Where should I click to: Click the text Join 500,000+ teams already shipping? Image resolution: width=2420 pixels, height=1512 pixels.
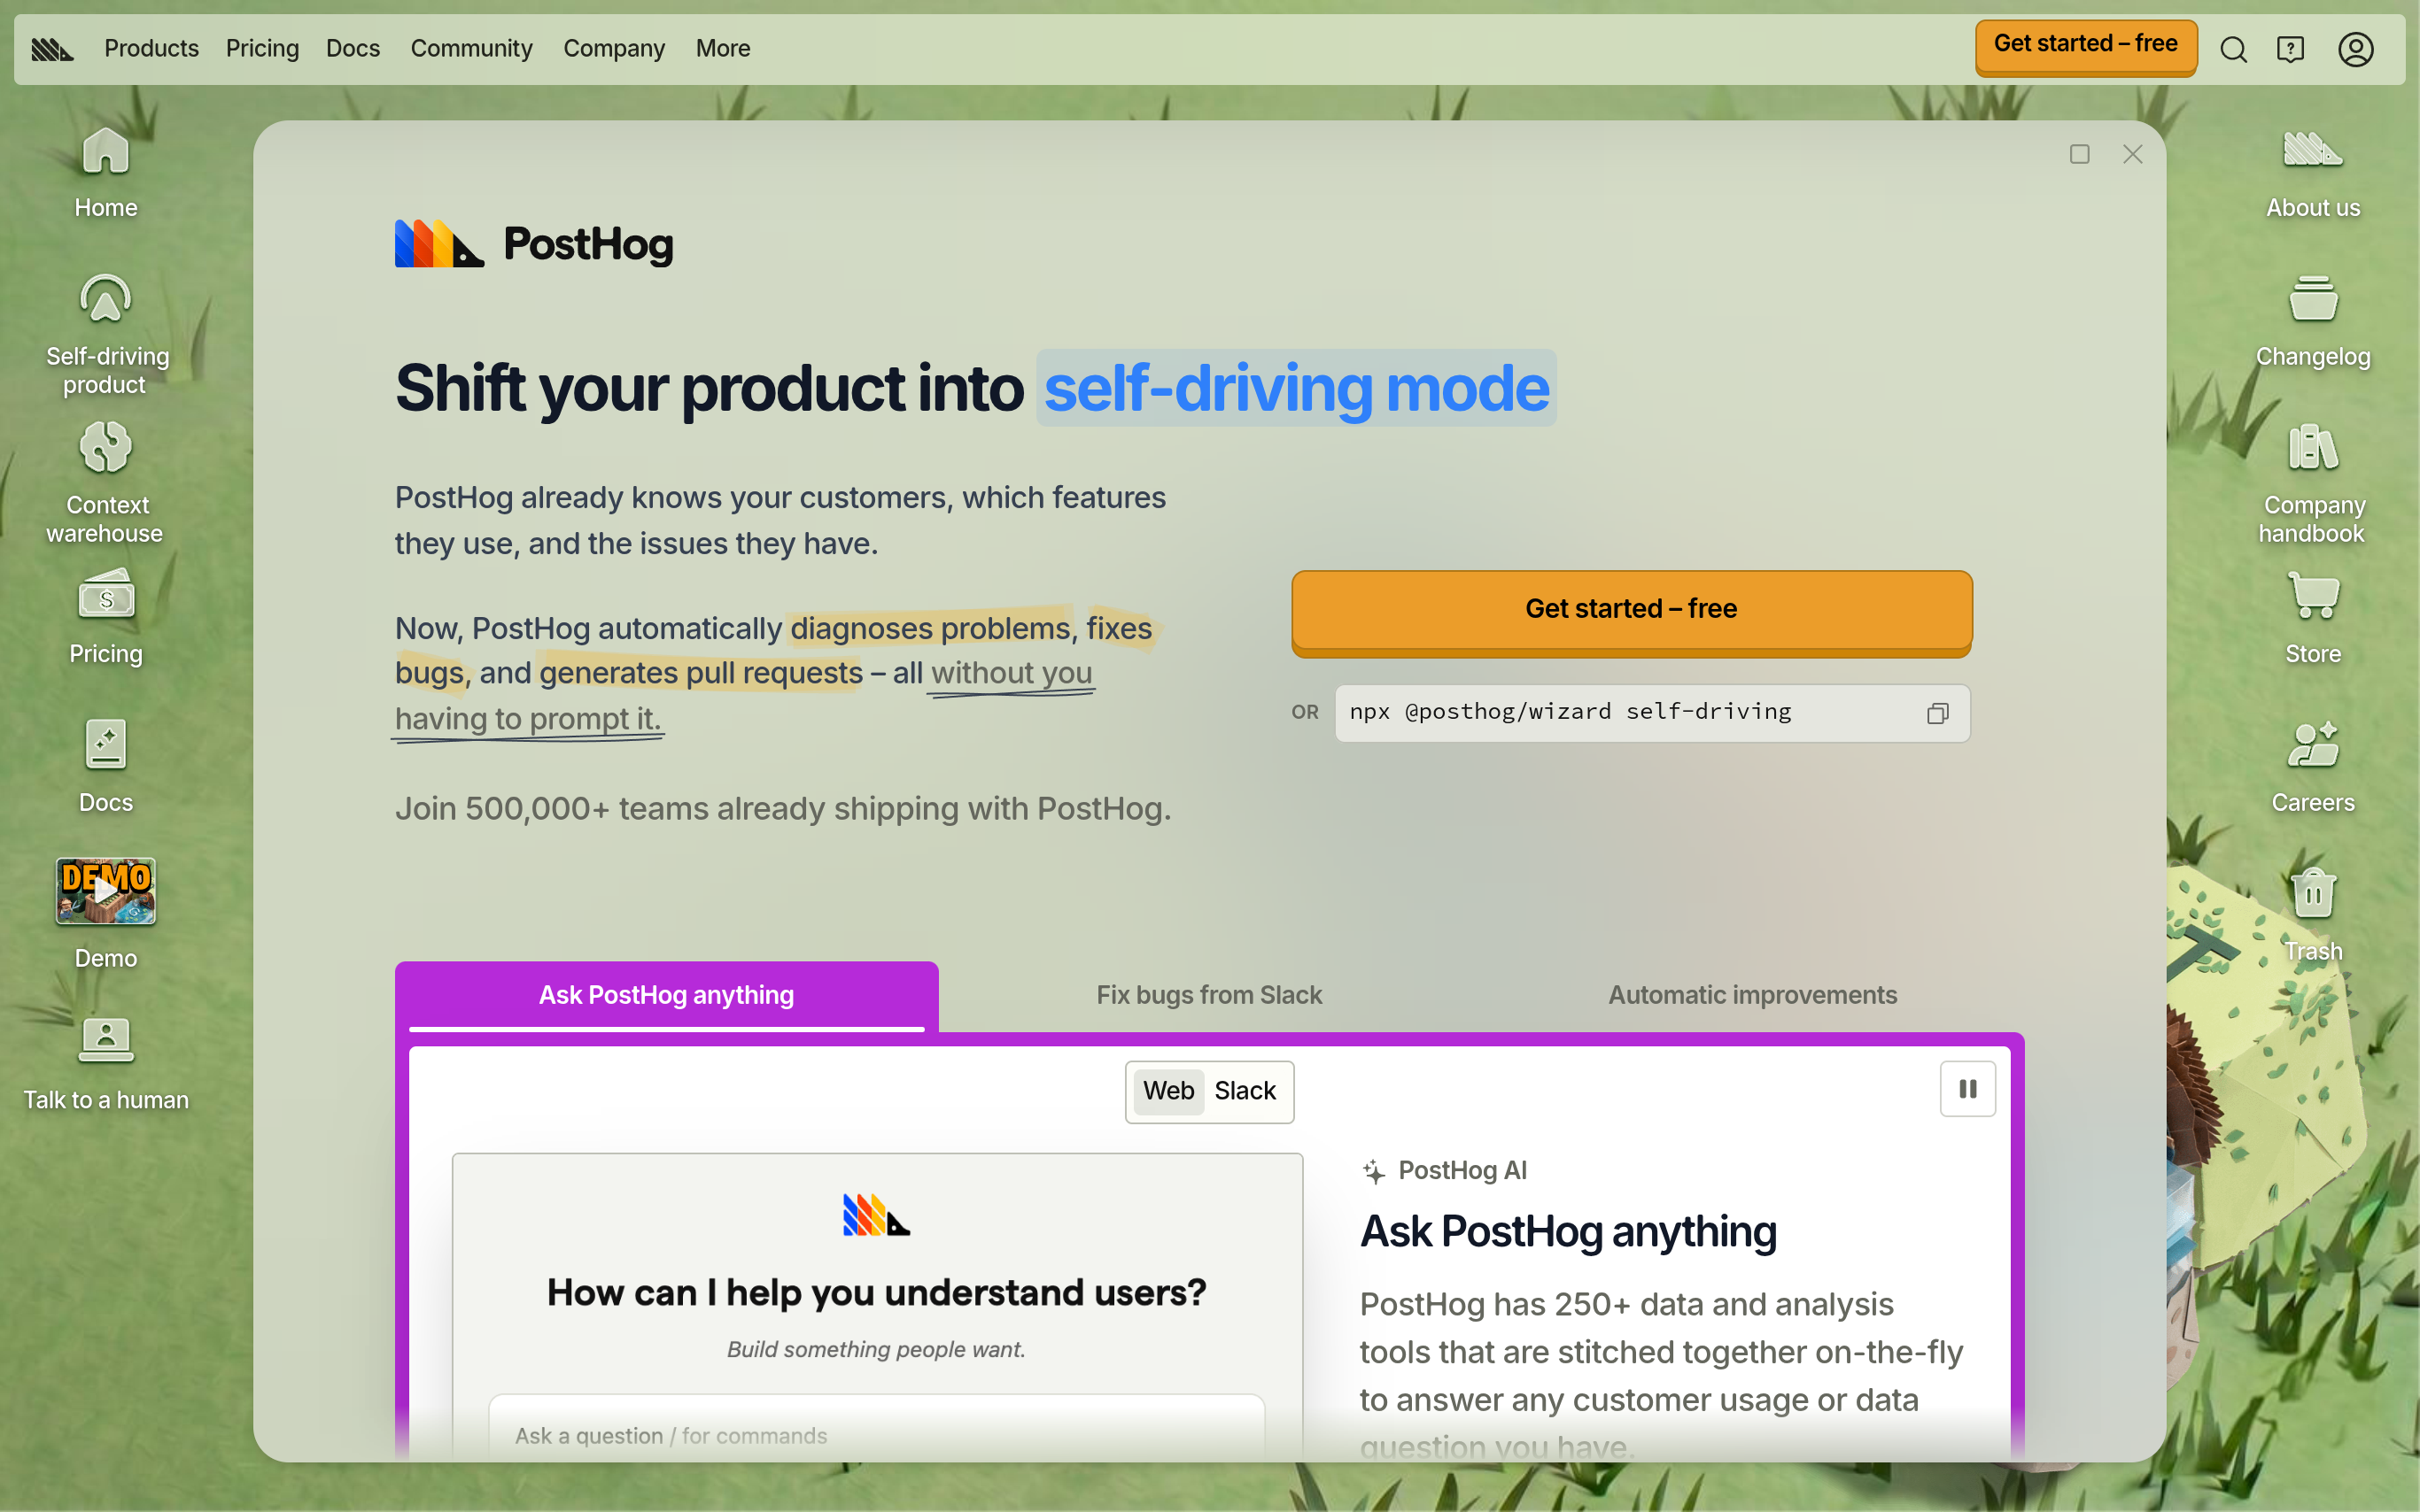pos(782,808)
